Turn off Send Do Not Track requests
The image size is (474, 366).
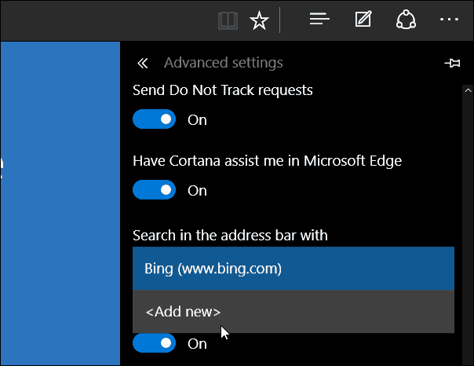tap(154, 119)
